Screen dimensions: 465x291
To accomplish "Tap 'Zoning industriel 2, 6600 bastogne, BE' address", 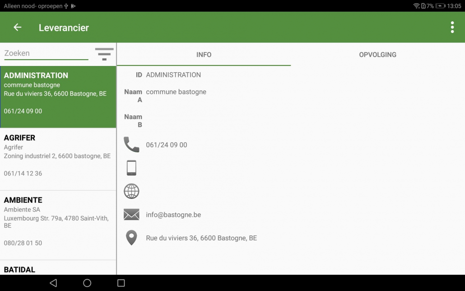I will [57, 156].
